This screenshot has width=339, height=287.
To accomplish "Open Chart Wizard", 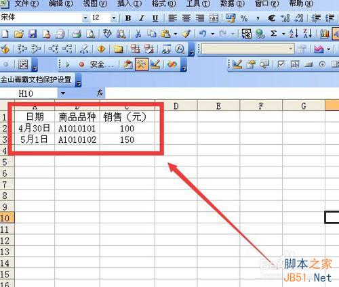I will [325, 34].
